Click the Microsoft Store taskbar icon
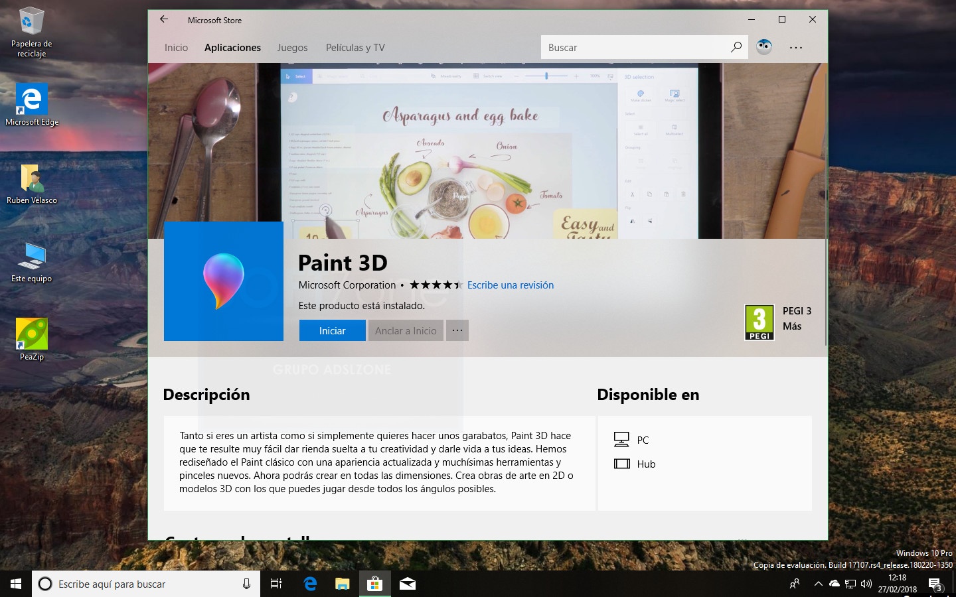Viewport: 956px width, 597px height. 374,584
